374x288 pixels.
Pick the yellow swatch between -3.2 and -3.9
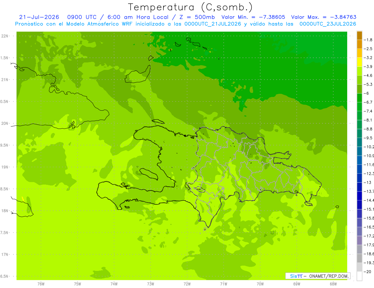[359, 62]
